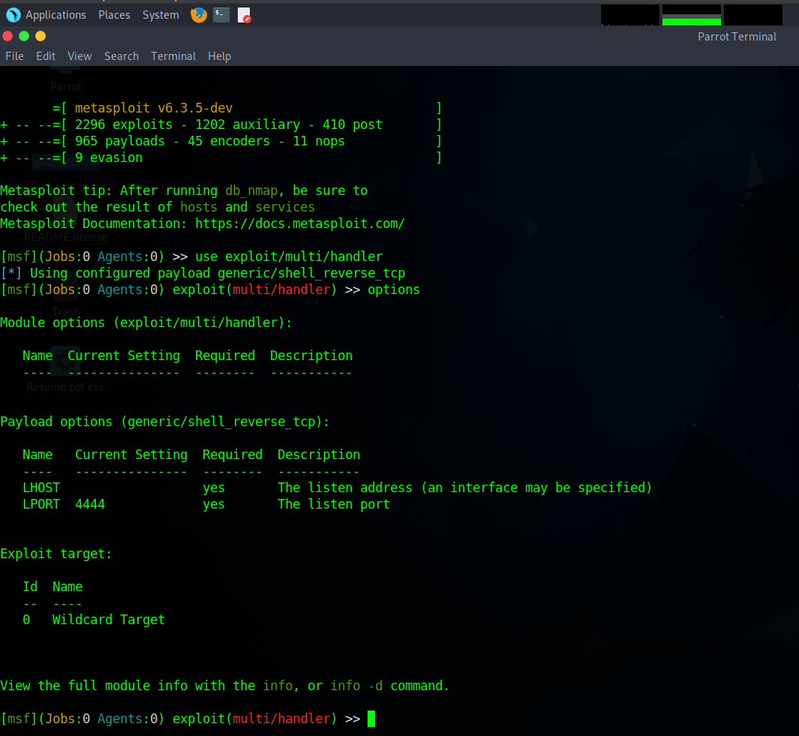
Task: Open the red notes app from the panel
Action: [x=244, y=15]
